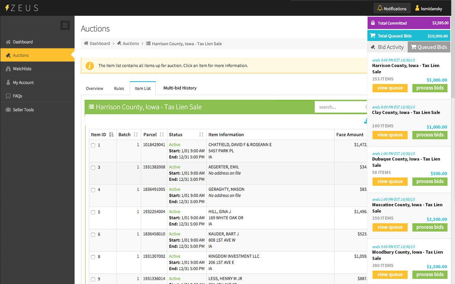Check the box for item 3
The image size is (455, 284).
pos(93,168)
